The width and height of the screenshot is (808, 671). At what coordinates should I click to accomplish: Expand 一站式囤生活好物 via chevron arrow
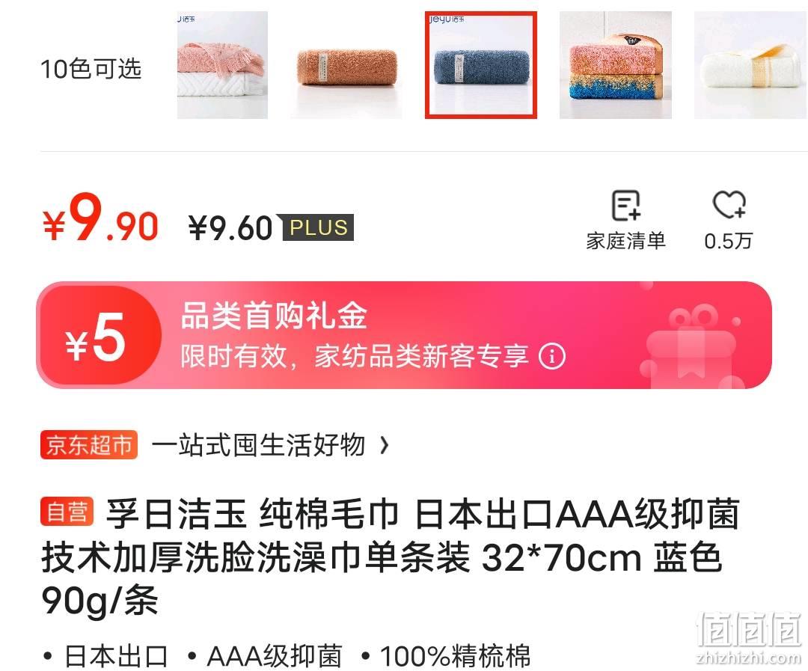click(x=384, y=445)
